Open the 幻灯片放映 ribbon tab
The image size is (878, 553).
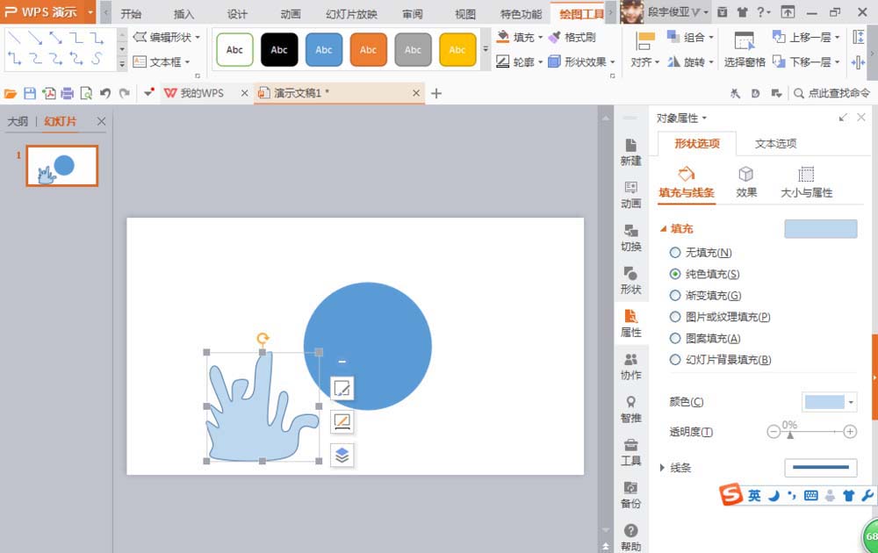point(351,13)
